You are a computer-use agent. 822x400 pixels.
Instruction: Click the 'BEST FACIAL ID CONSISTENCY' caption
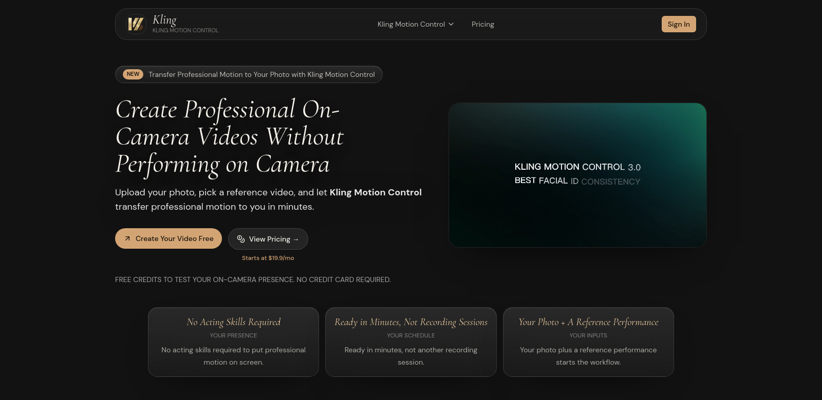click(x=577, y=181)
